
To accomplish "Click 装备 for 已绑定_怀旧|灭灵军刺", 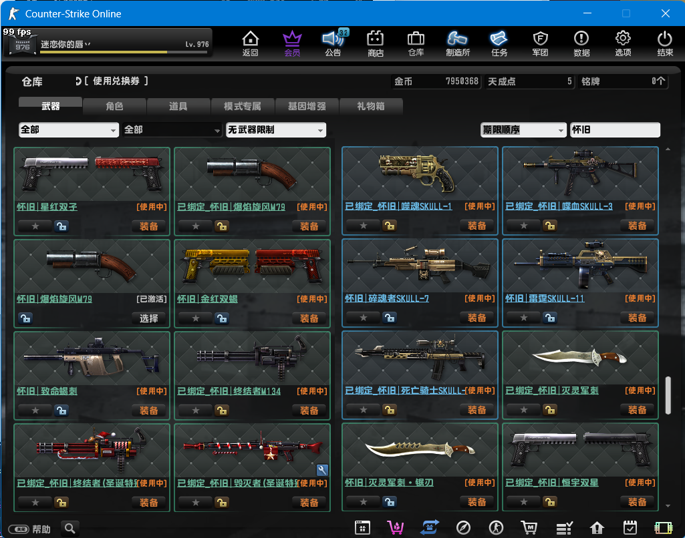I will click(637, 410).
